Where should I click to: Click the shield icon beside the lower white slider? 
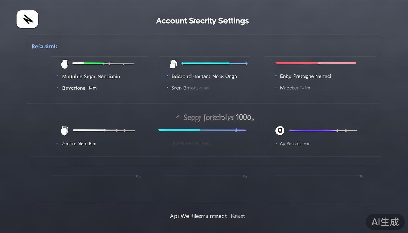[x=64, y=131]
